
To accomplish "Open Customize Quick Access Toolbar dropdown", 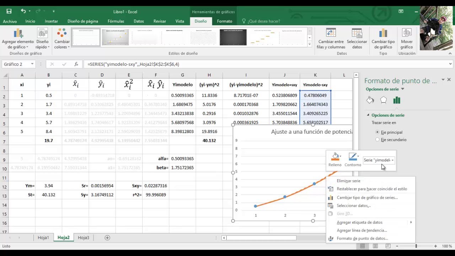I will (53, 11).
